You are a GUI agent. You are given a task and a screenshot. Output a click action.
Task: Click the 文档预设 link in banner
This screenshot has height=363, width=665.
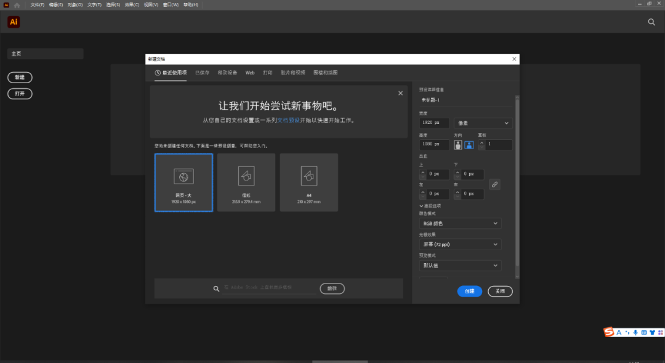point(288,120)
